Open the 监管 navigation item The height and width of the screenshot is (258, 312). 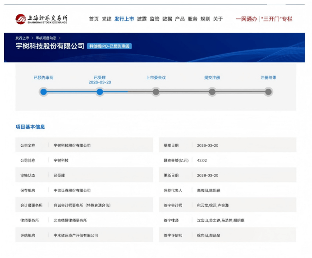(154, 19)
